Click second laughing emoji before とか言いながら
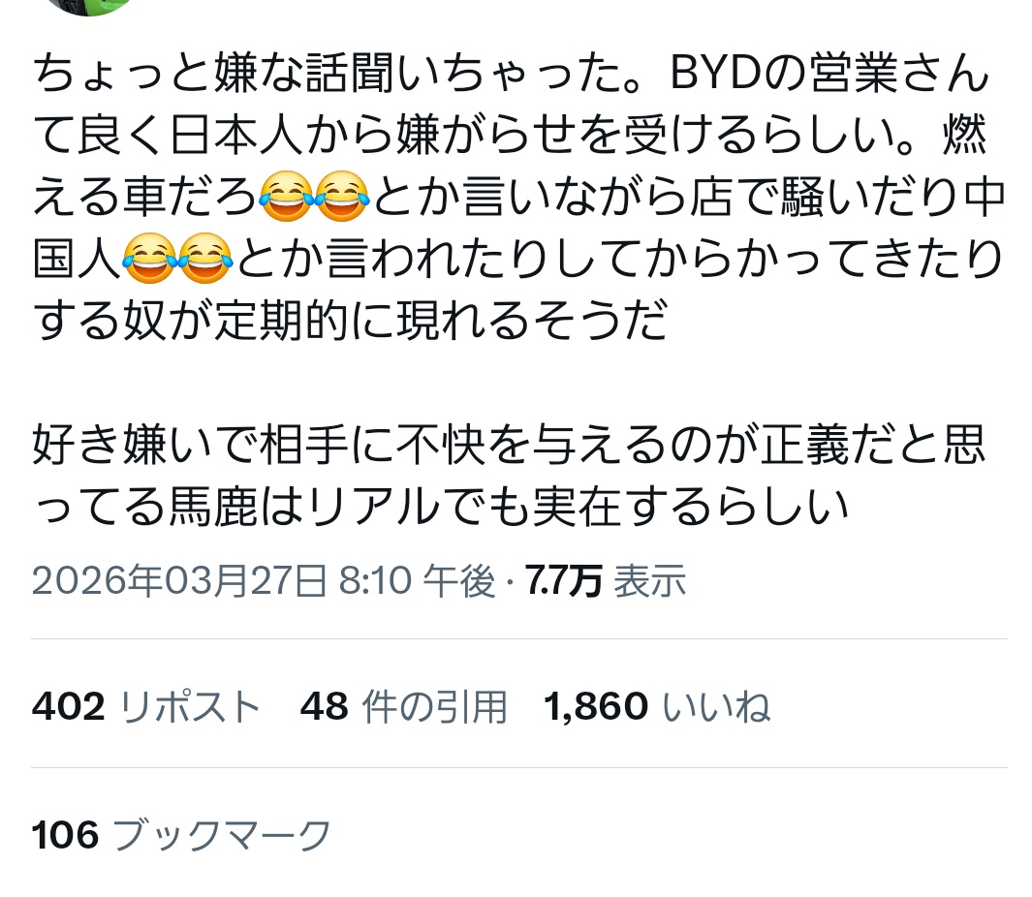This screenshot has height=897, width=1032. pos(342,196)
